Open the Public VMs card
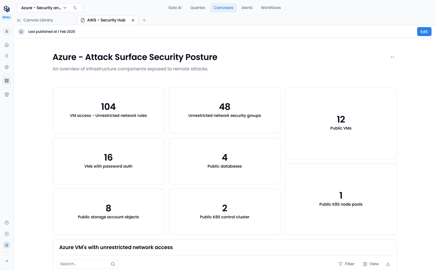436x271 pixels. click(x=341, y=123)
